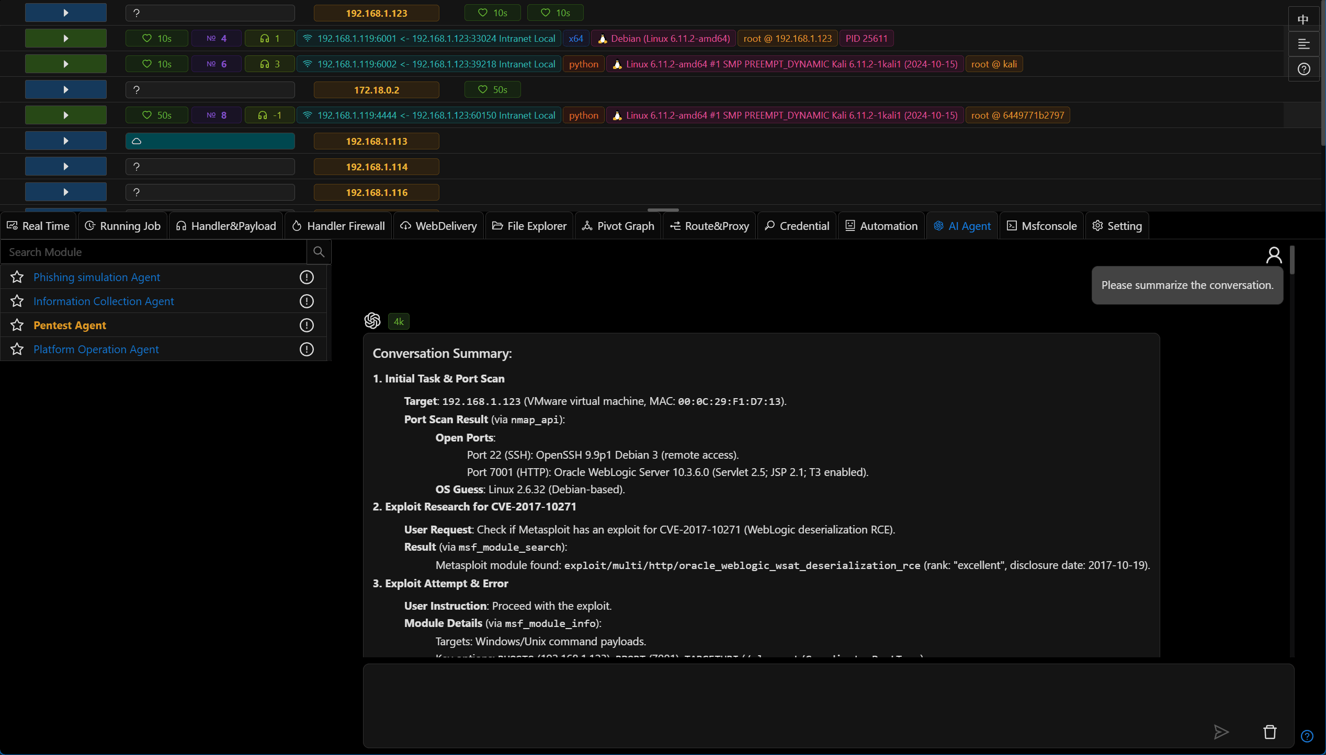Click the x64 architecture tag

click(x=576, y=38)
